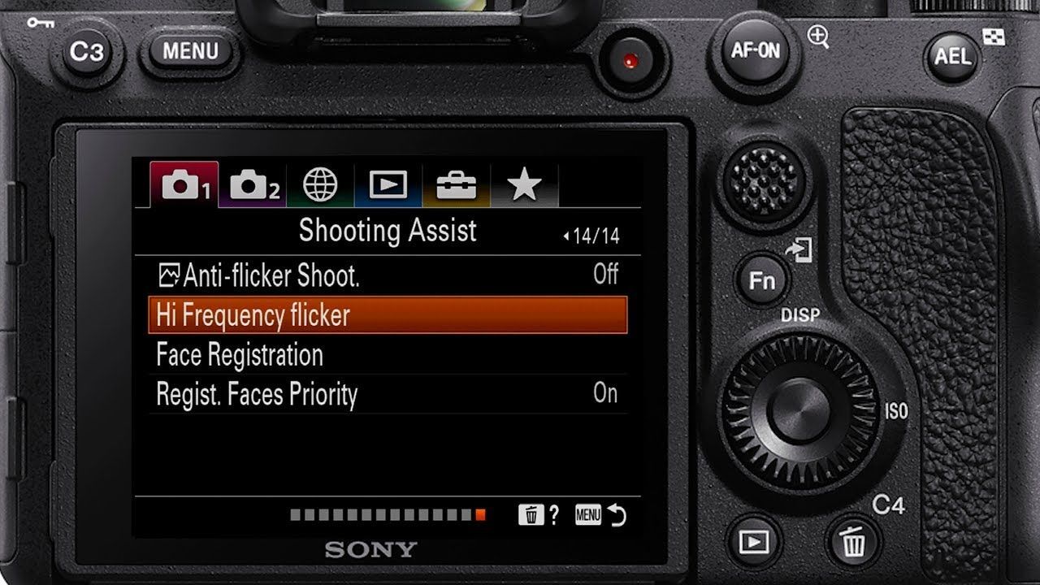Open the Setup toolbox menu icon
This screenshot has width=1040, height=585.
(457, 184)
